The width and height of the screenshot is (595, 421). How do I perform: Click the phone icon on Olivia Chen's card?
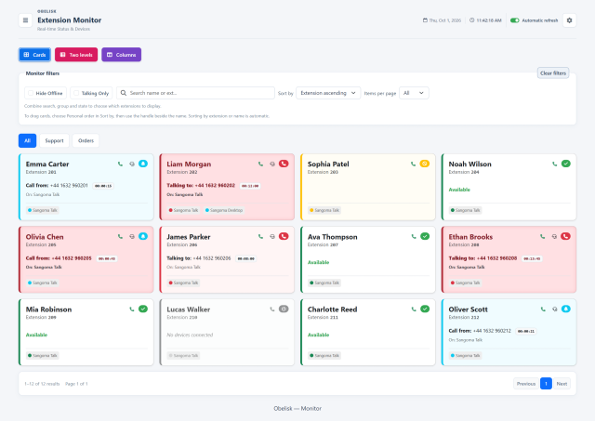(120, 236)
